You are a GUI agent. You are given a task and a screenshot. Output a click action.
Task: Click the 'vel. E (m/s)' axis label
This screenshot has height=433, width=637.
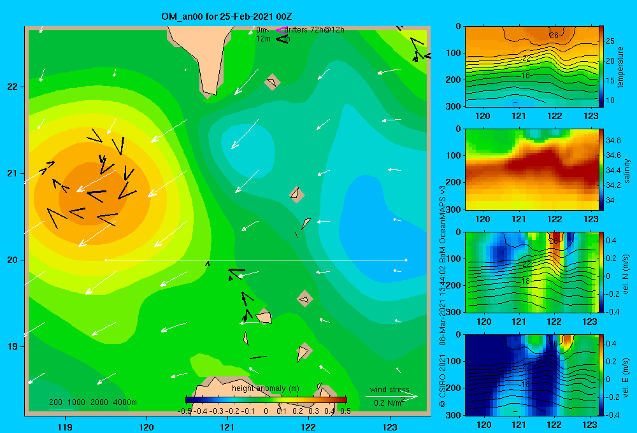click(626, 378)
